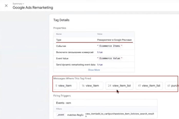The width and height of the screenshot is (179, 119).
Task: Open the 16 view_item message
Action: (91, 86)
